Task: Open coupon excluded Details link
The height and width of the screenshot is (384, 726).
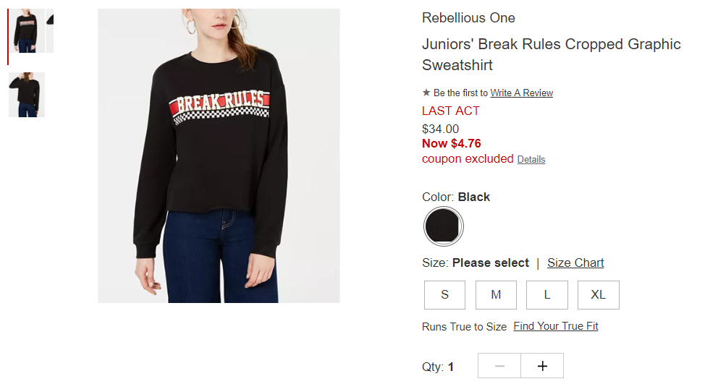Action: (x=531, y=160)
